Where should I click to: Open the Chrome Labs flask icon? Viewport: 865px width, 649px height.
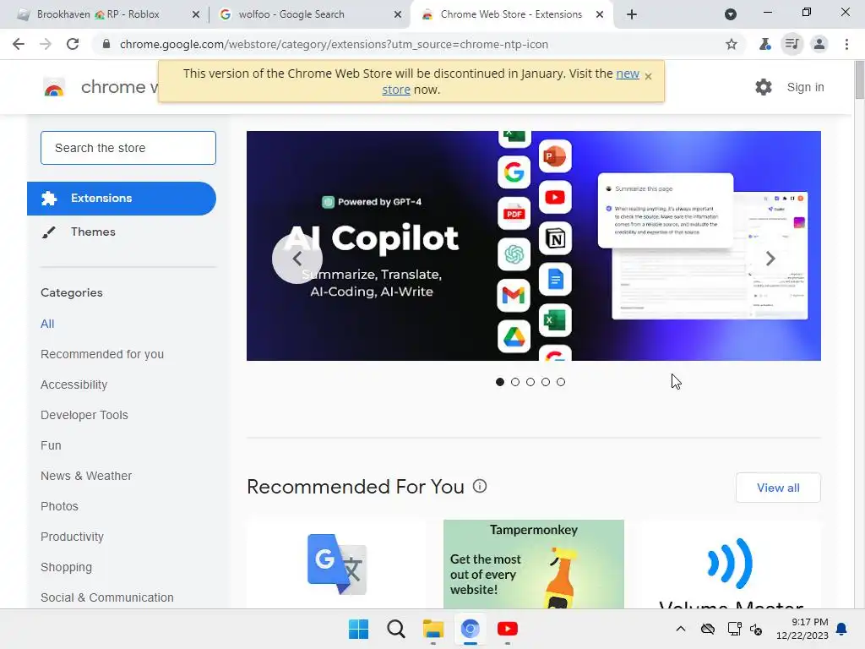[x=764, y=44]
